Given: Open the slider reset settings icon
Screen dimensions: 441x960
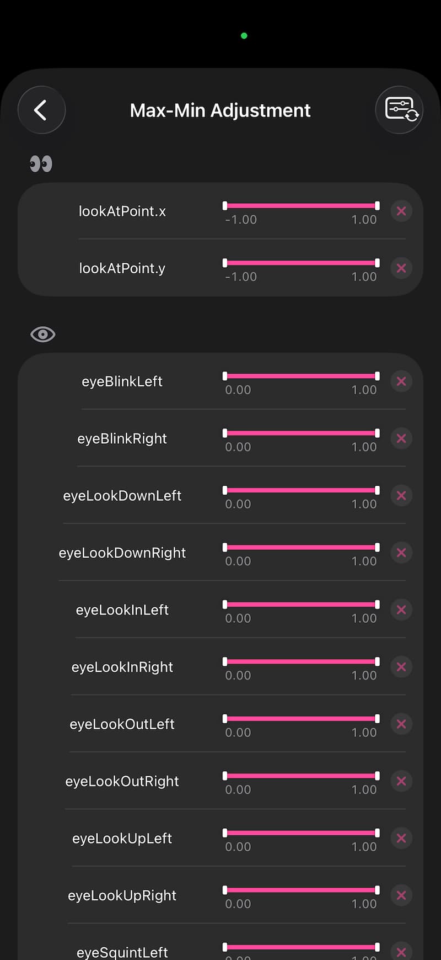Looking at the screenshot, I should tap(400, 110).
